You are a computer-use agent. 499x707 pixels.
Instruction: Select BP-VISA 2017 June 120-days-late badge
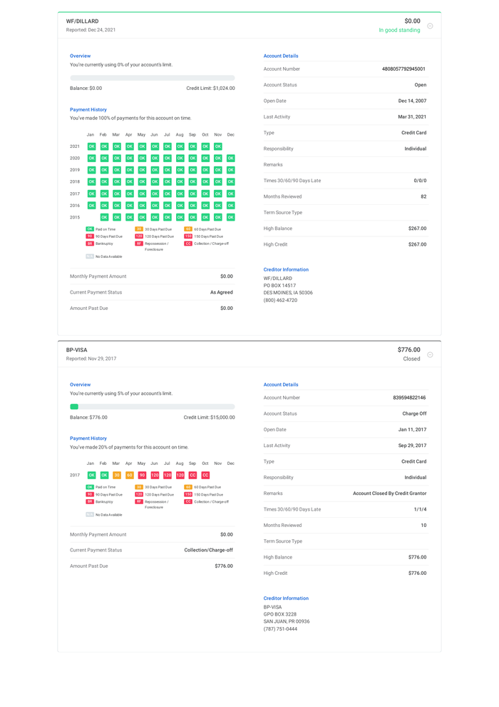tap(155, 475)
